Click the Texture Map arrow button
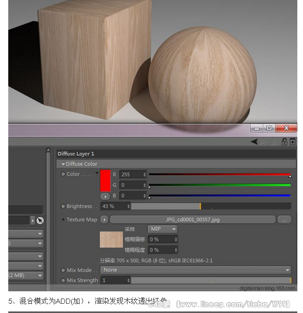The height and width of the screenshot is (313, 303). point(104,220)
